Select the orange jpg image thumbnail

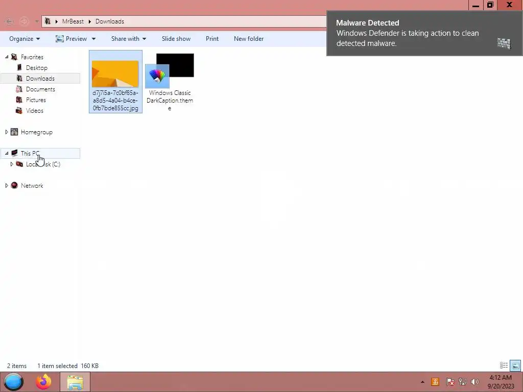coord(115,73)
